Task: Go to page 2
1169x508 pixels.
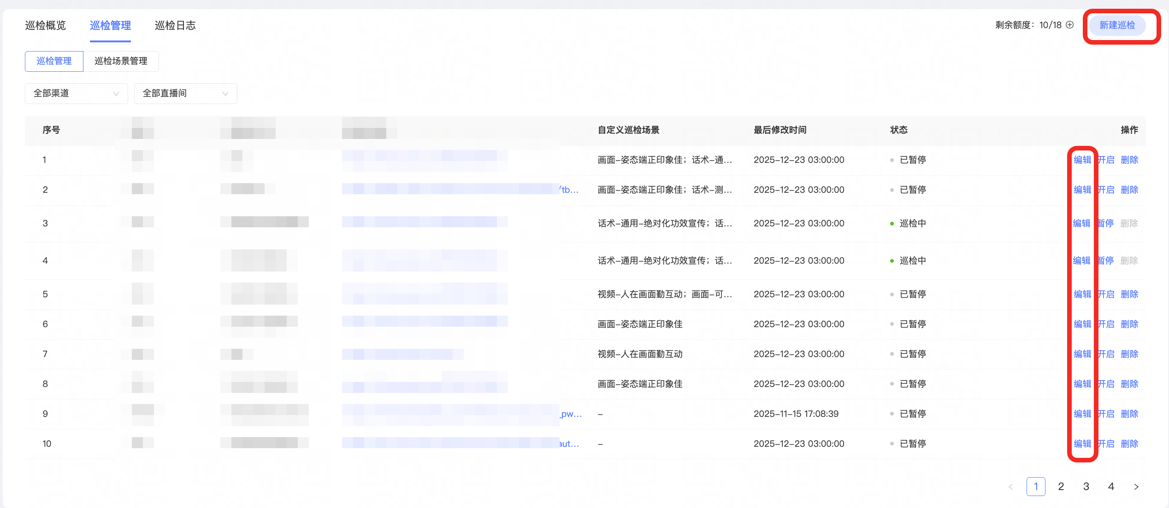Action: pos(1061,487)
